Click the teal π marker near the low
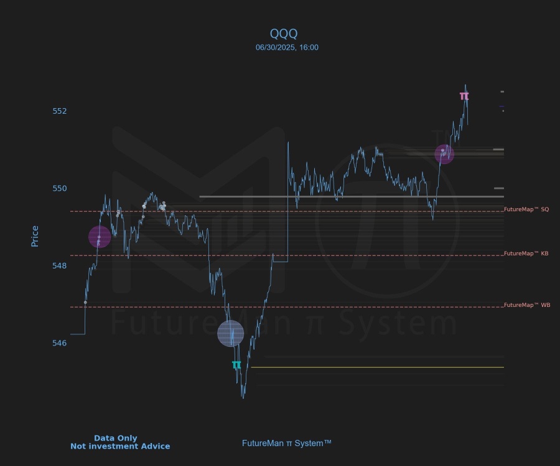The height and width of the screenshot is (466, 560). (236, 365)
